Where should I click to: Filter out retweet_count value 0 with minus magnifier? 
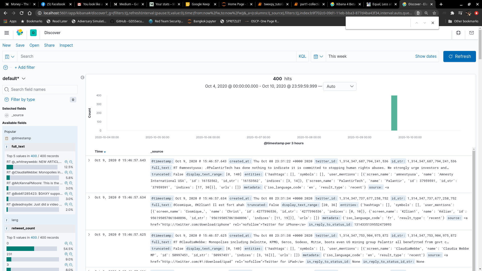pos(71,244)
